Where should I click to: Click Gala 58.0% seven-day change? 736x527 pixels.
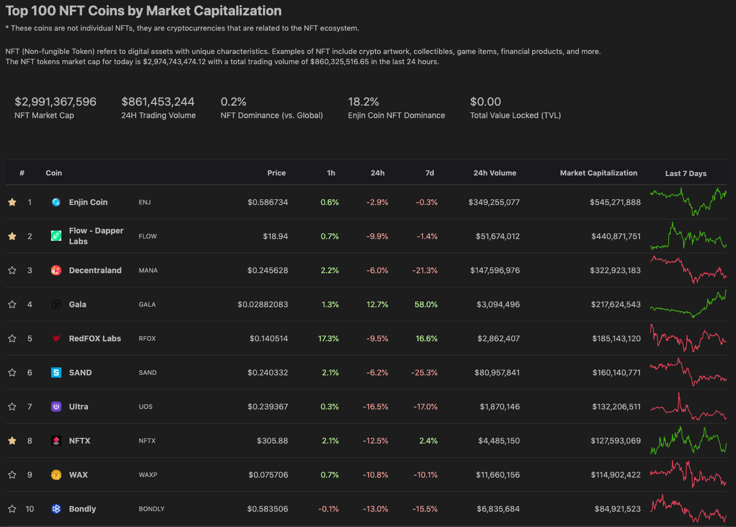click(x=426, y=304)
